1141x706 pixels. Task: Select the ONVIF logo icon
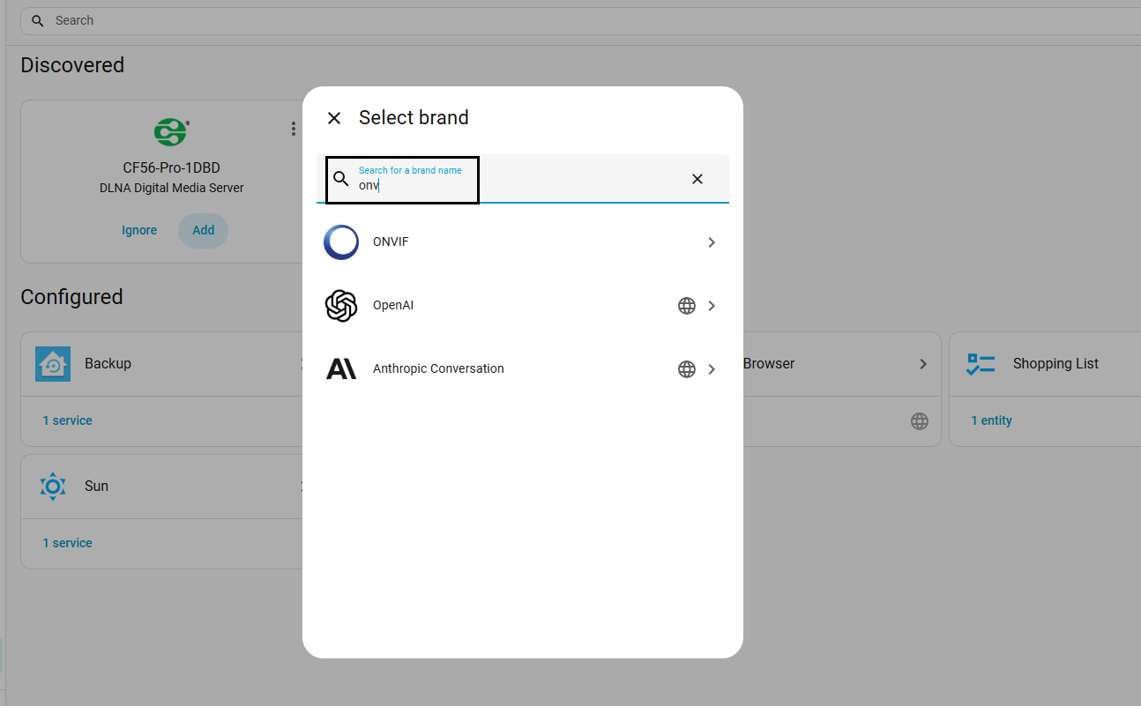(341, 242)
